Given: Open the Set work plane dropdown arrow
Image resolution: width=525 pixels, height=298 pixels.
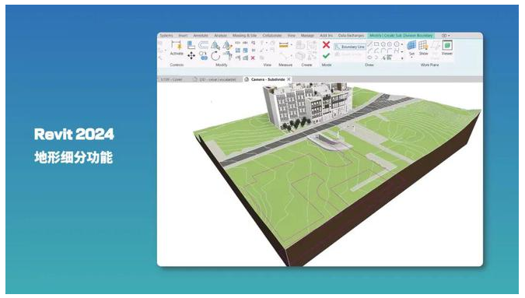Looking at the screenshot, I should point(411,57).
